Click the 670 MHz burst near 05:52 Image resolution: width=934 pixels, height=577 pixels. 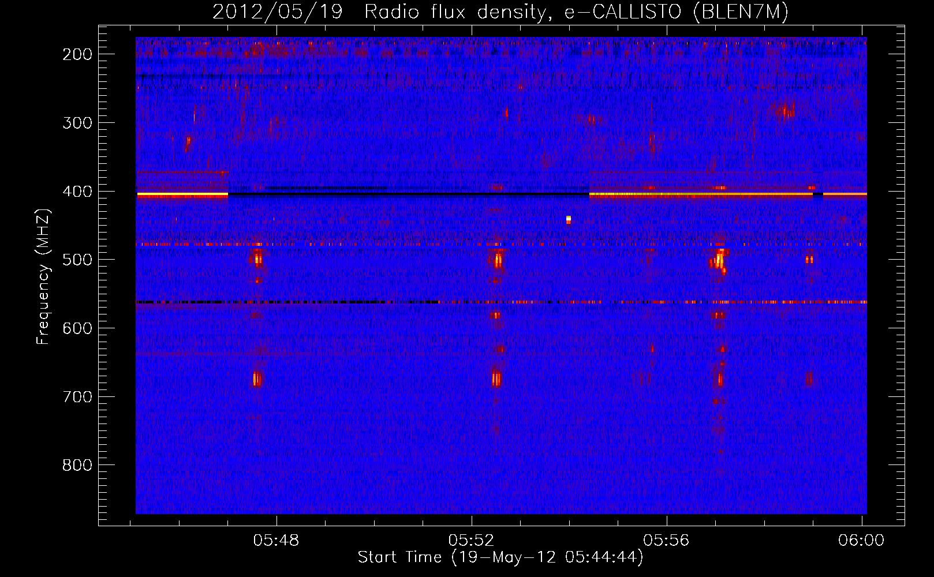[496, 379]
